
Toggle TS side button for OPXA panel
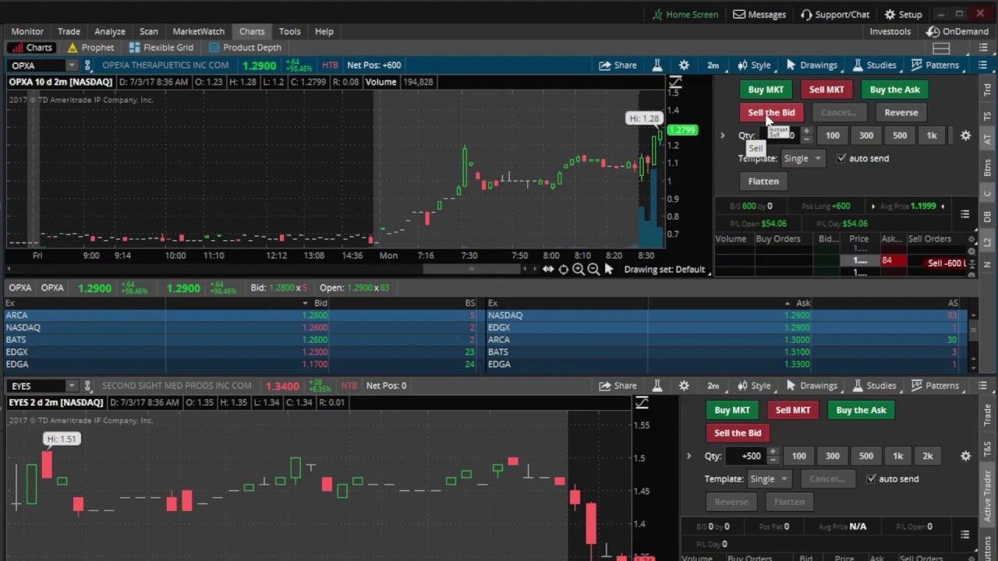click(987, 115)
